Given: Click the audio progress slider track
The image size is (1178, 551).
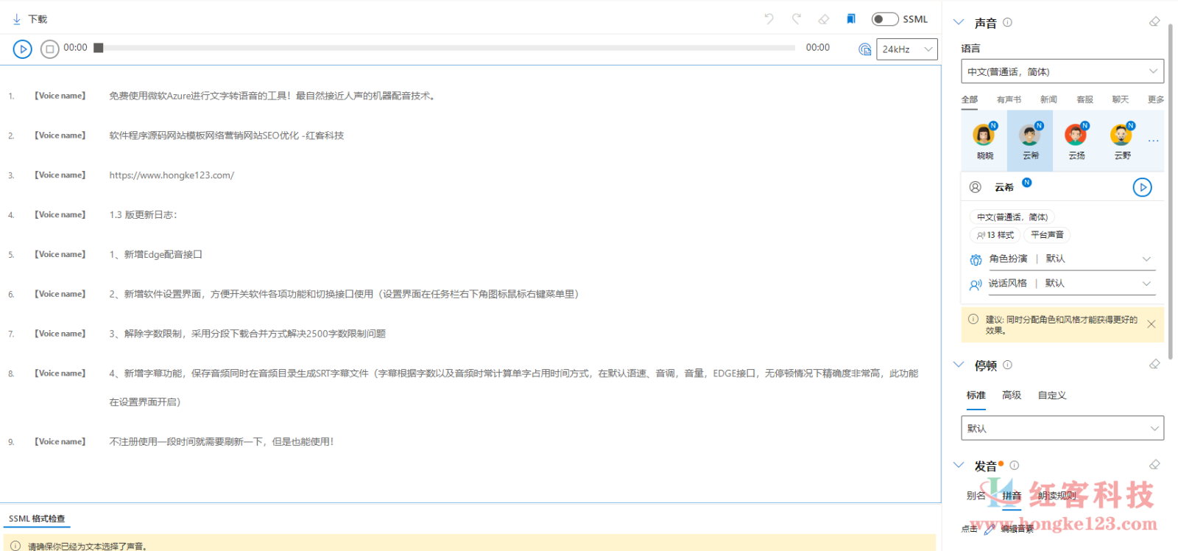Looking at the screenshot, I should click(x=449, y=48).
